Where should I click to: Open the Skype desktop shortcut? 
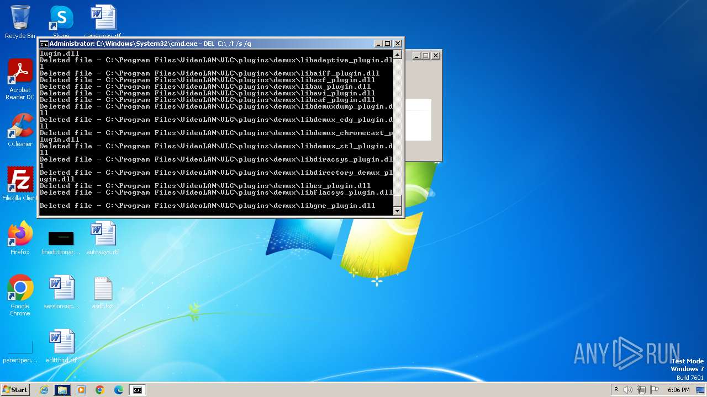61,21
